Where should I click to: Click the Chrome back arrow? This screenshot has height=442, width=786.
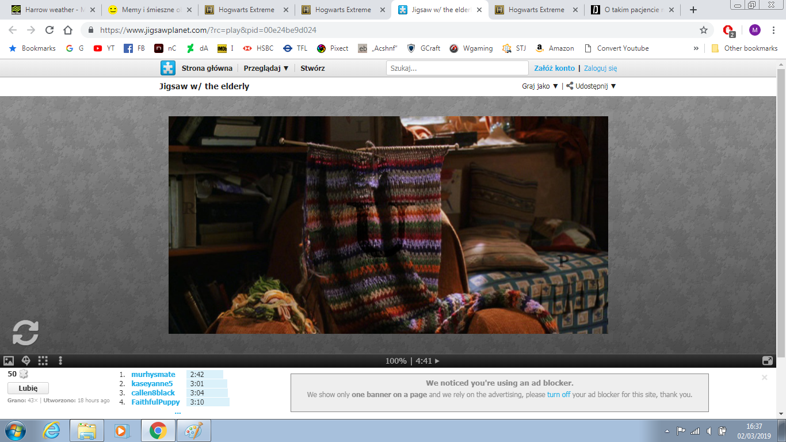(13, 30)
